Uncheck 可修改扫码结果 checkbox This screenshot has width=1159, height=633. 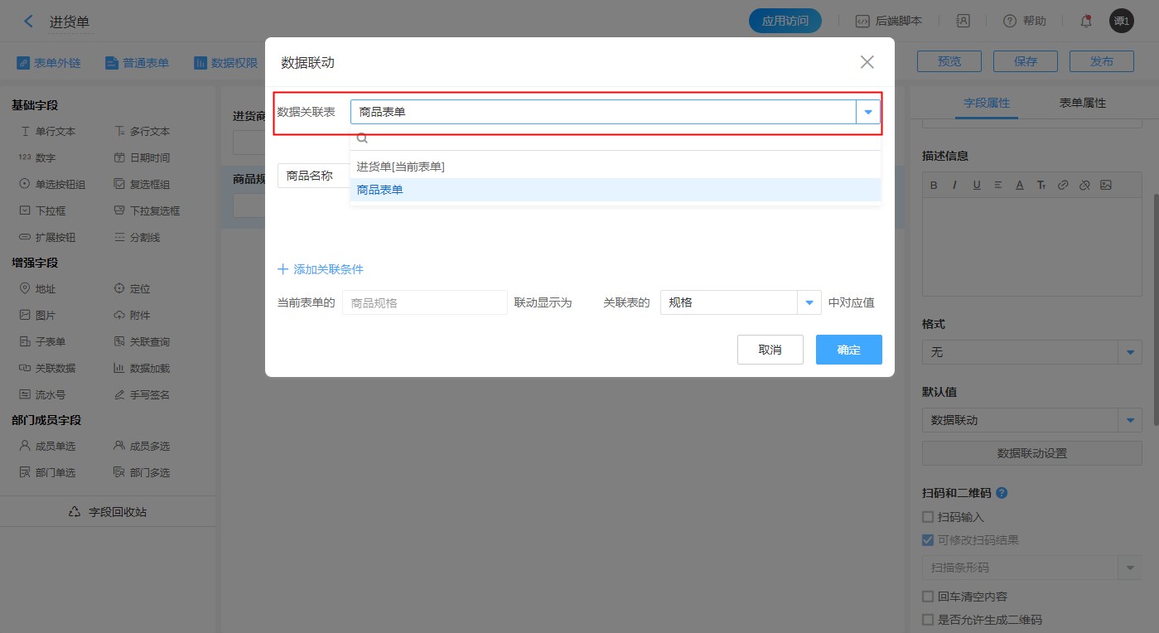(928, 540)
